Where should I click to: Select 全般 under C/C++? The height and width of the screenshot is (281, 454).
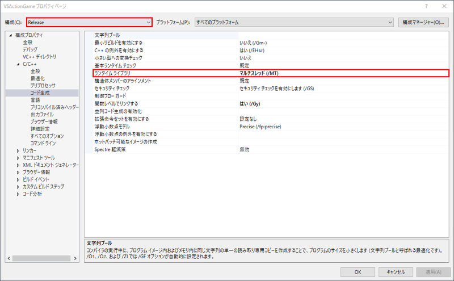tap(35, 72)
